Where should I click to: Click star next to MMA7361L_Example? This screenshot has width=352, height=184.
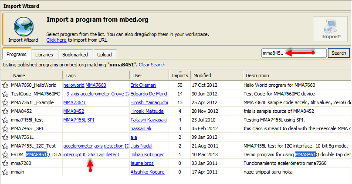5,102
